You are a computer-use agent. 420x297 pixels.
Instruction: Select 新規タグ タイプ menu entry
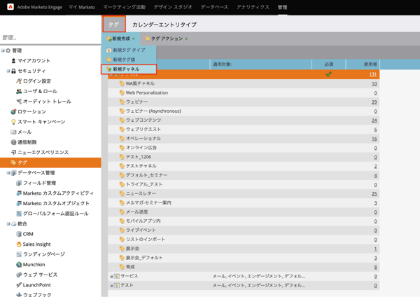click(x=129, y=50)
